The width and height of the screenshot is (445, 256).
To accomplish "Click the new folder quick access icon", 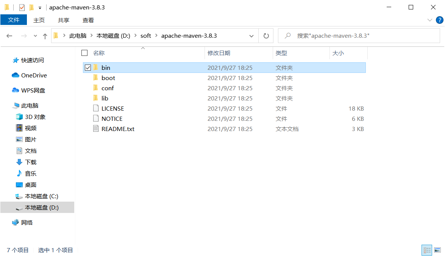I will coord(31,7).
